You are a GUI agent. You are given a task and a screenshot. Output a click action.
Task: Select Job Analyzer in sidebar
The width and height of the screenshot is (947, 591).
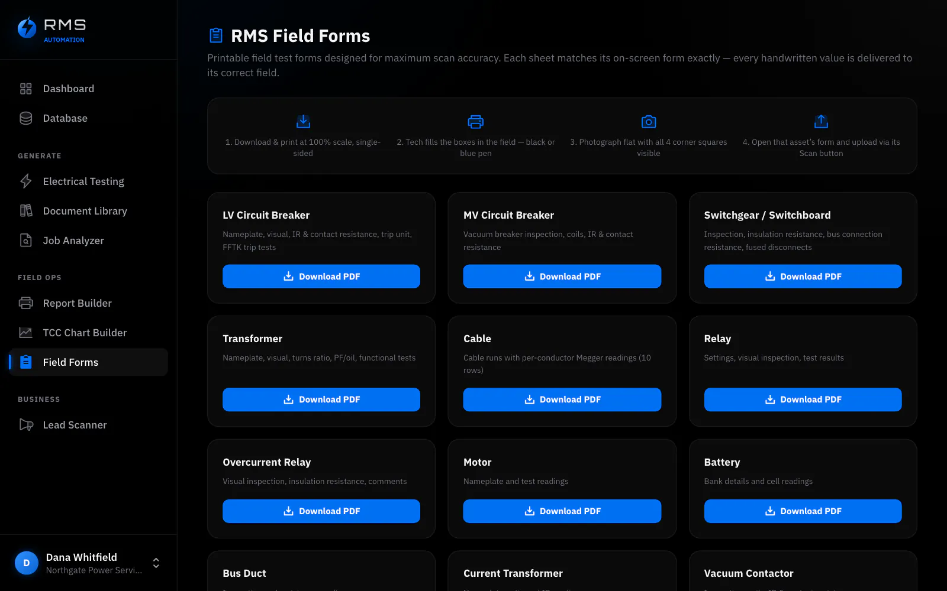[x=89, y=241]
